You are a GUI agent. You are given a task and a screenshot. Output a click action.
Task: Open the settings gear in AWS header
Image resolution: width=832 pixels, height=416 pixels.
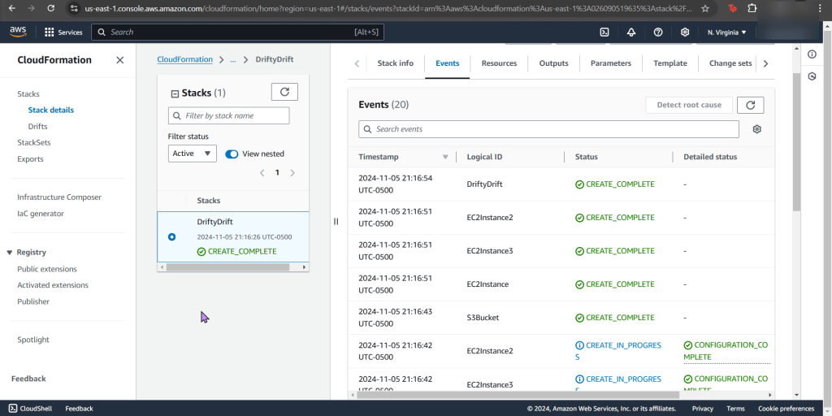coord(685,32)
